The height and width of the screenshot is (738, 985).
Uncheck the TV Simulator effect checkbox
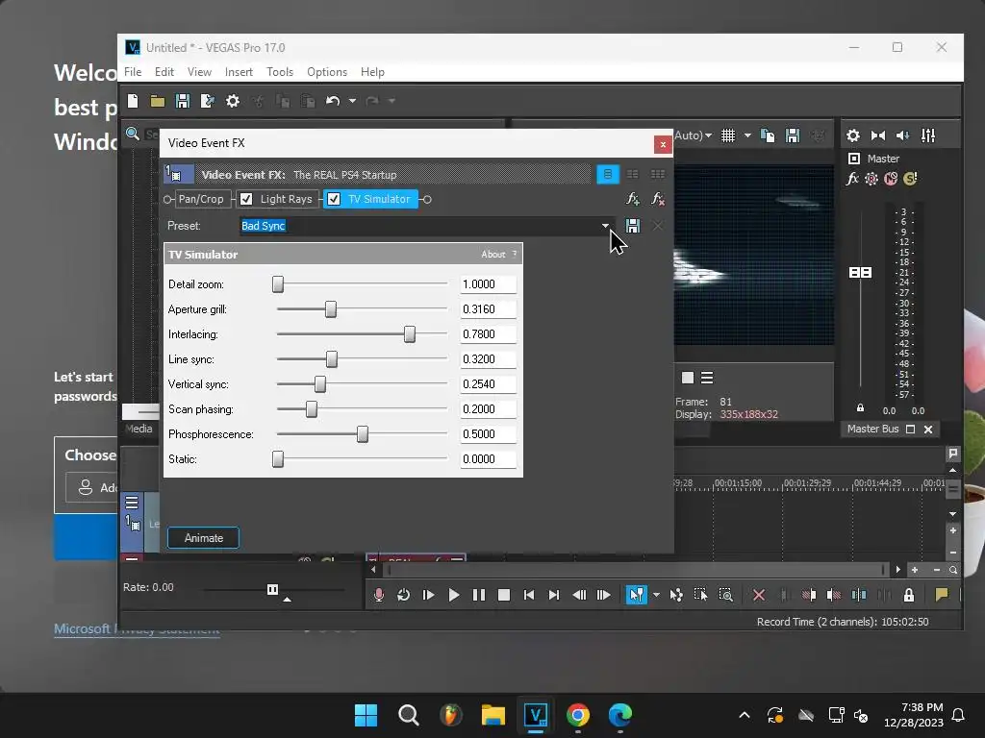334,199
